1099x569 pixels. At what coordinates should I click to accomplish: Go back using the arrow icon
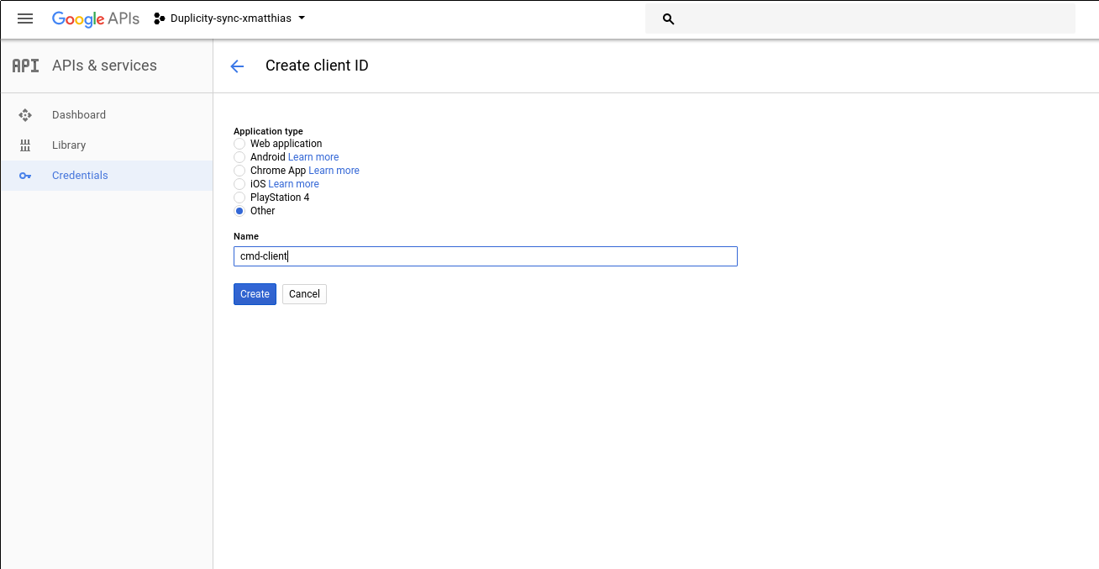click(x=237, y=66)
